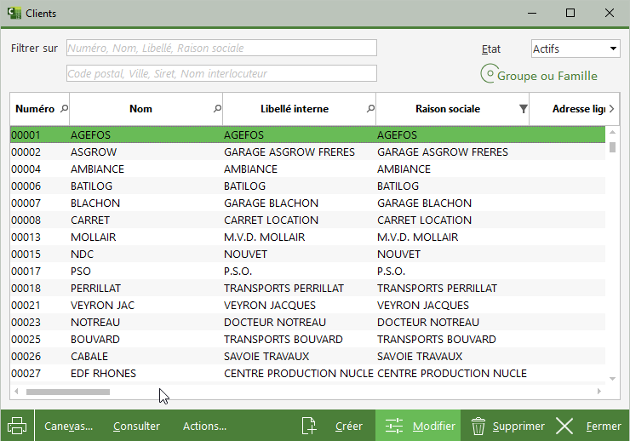Select the PSO name cell
This screenshot has height=441, width=630.
tap(80, 271)
